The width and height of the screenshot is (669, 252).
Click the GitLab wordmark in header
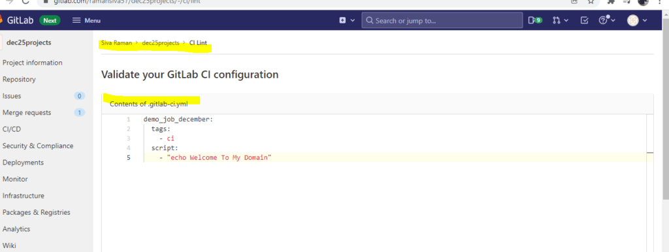pos(20,20)
